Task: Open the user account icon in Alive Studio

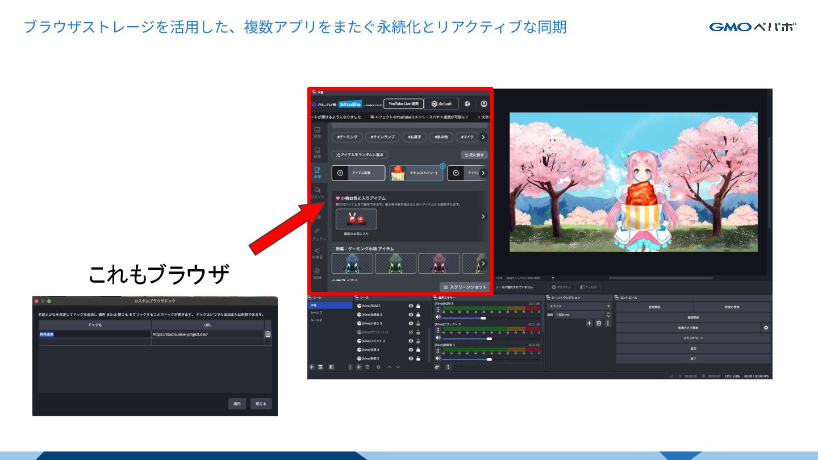Action: tap(483, 104)
